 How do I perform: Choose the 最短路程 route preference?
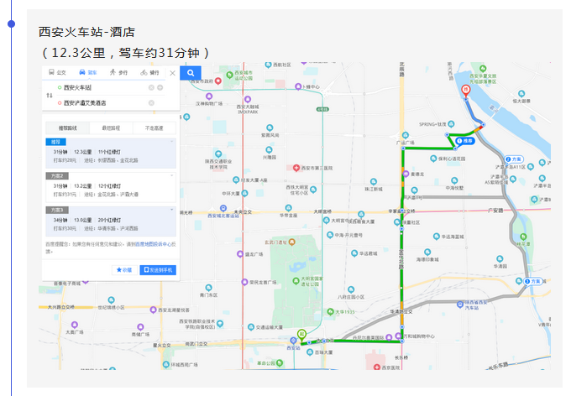111,128
